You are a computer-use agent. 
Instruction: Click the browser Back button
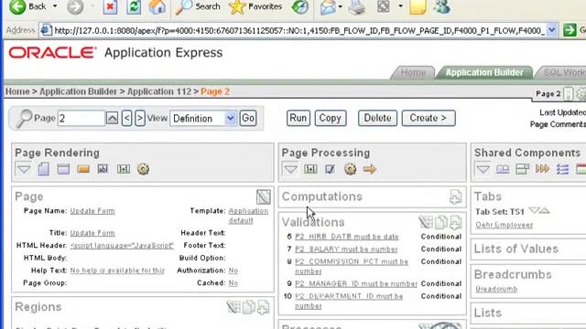(27, 6)
